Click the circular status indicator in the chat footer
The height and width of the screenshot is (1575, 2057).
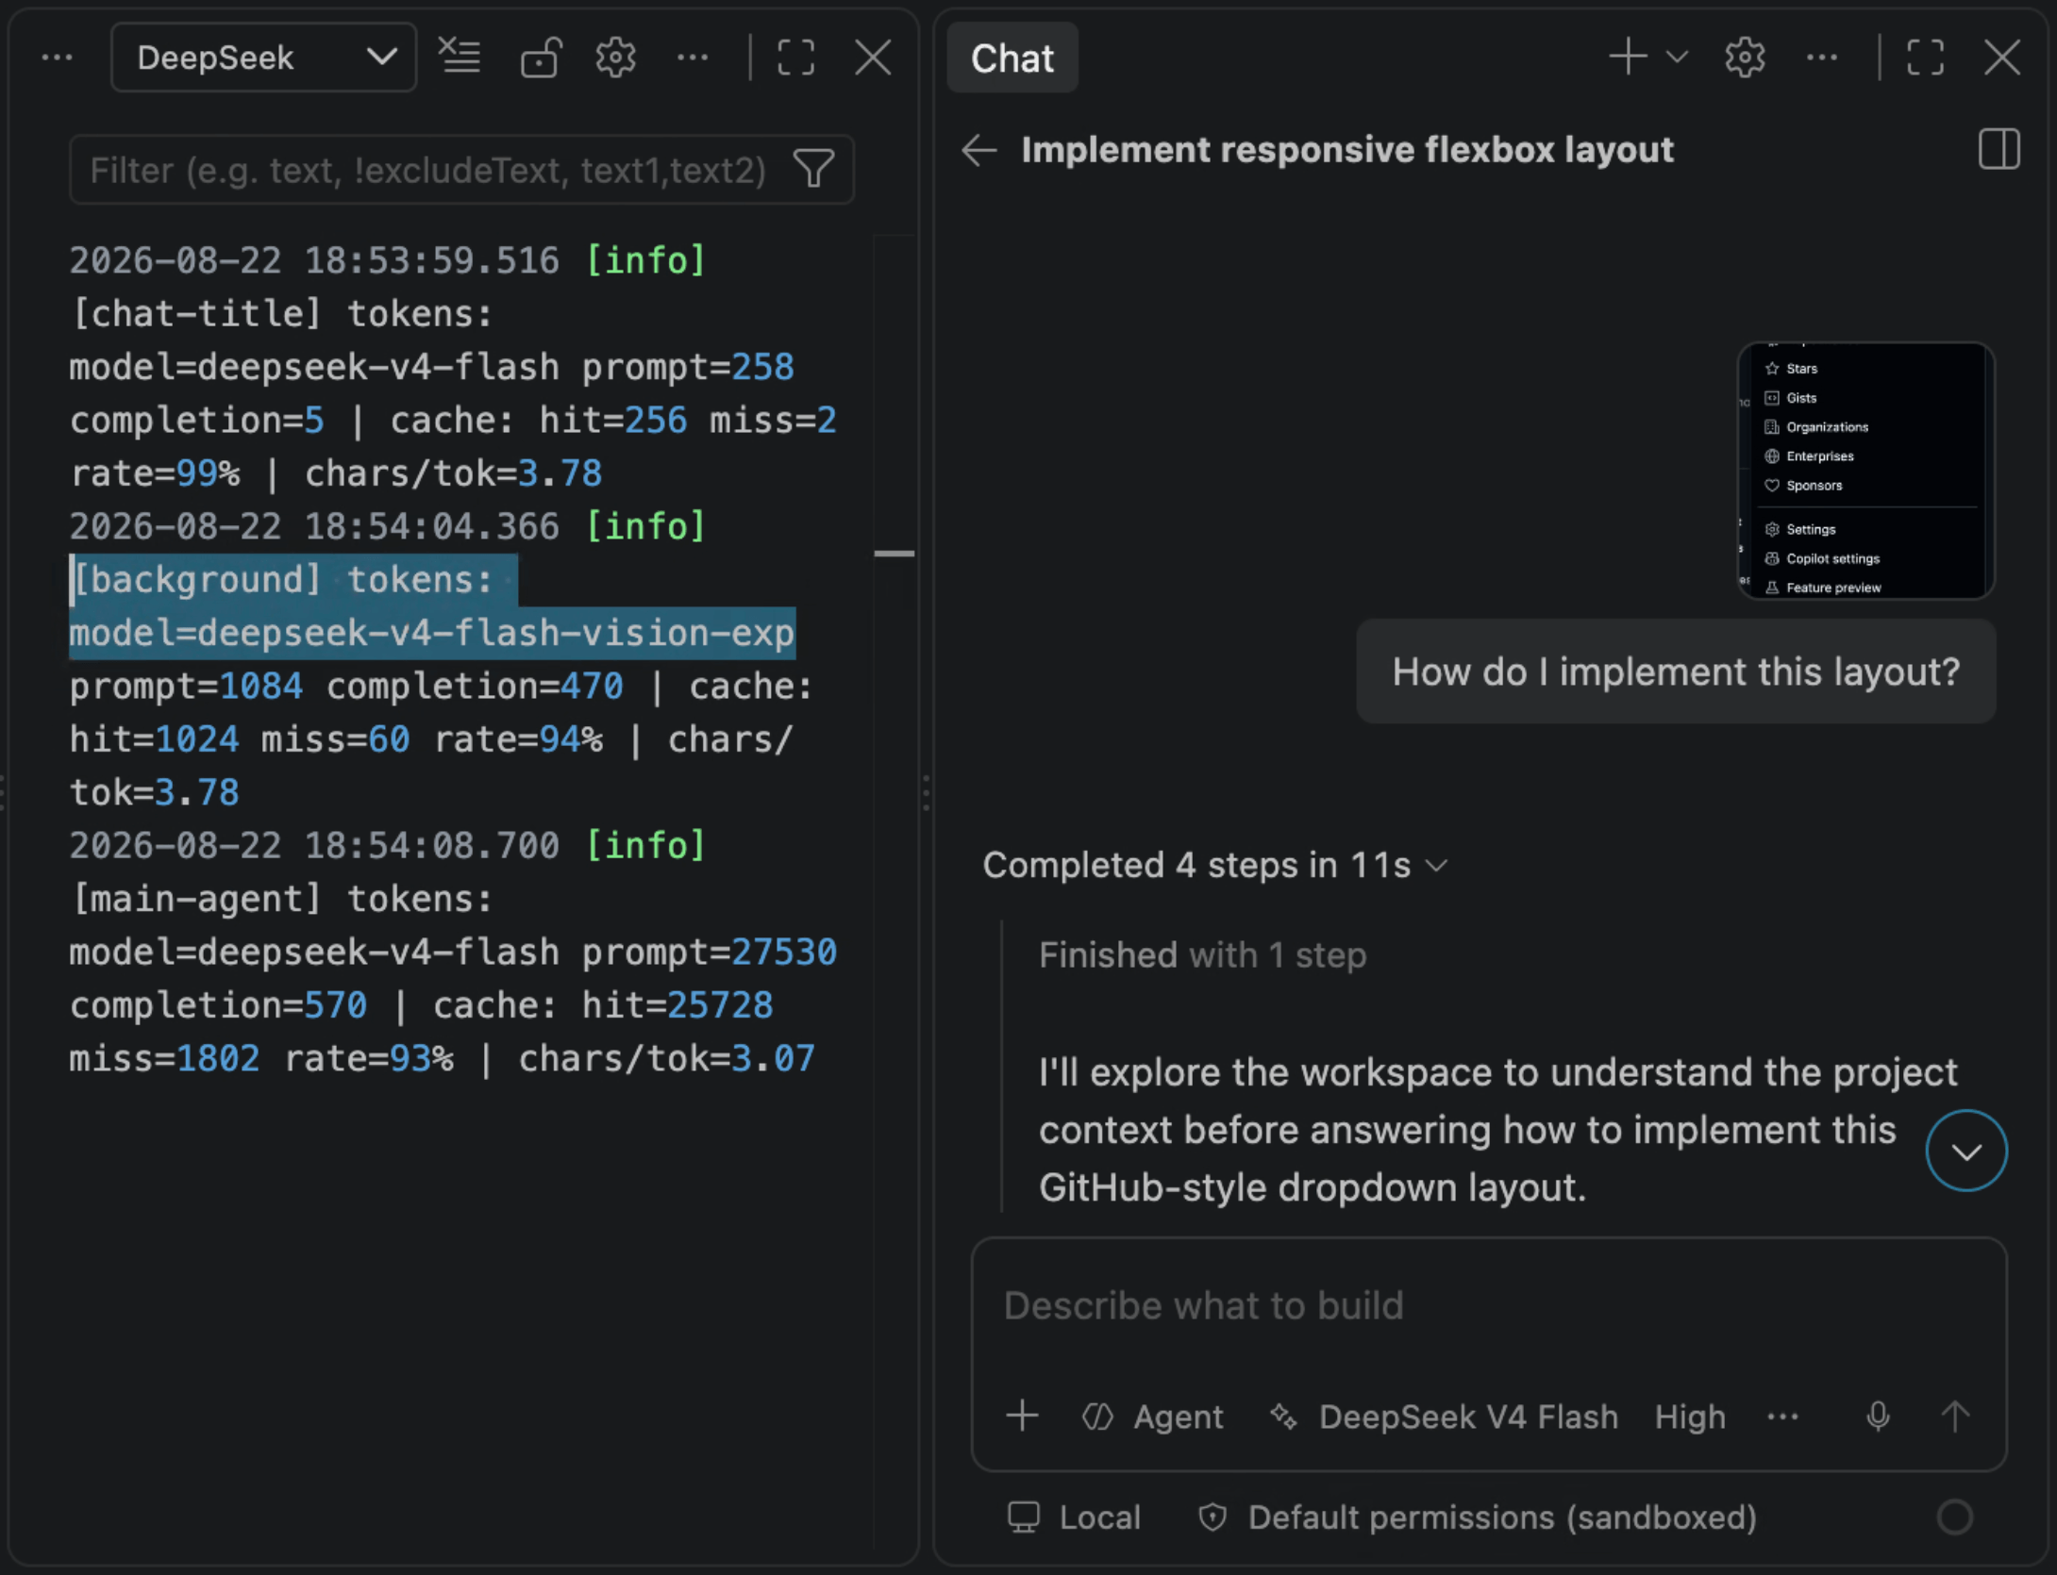[x=1955, y=1517]
